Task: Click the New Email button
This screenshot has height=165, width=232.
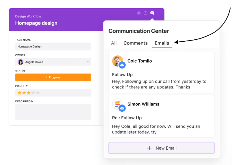Action: coord(162,148)
